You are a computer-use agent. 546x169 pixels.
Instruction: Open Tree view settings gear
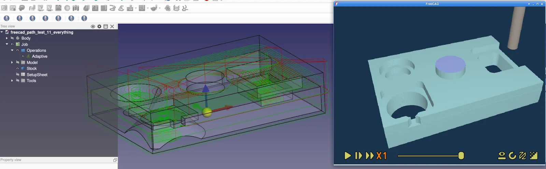pyautogui.click(x=99, y=26)
